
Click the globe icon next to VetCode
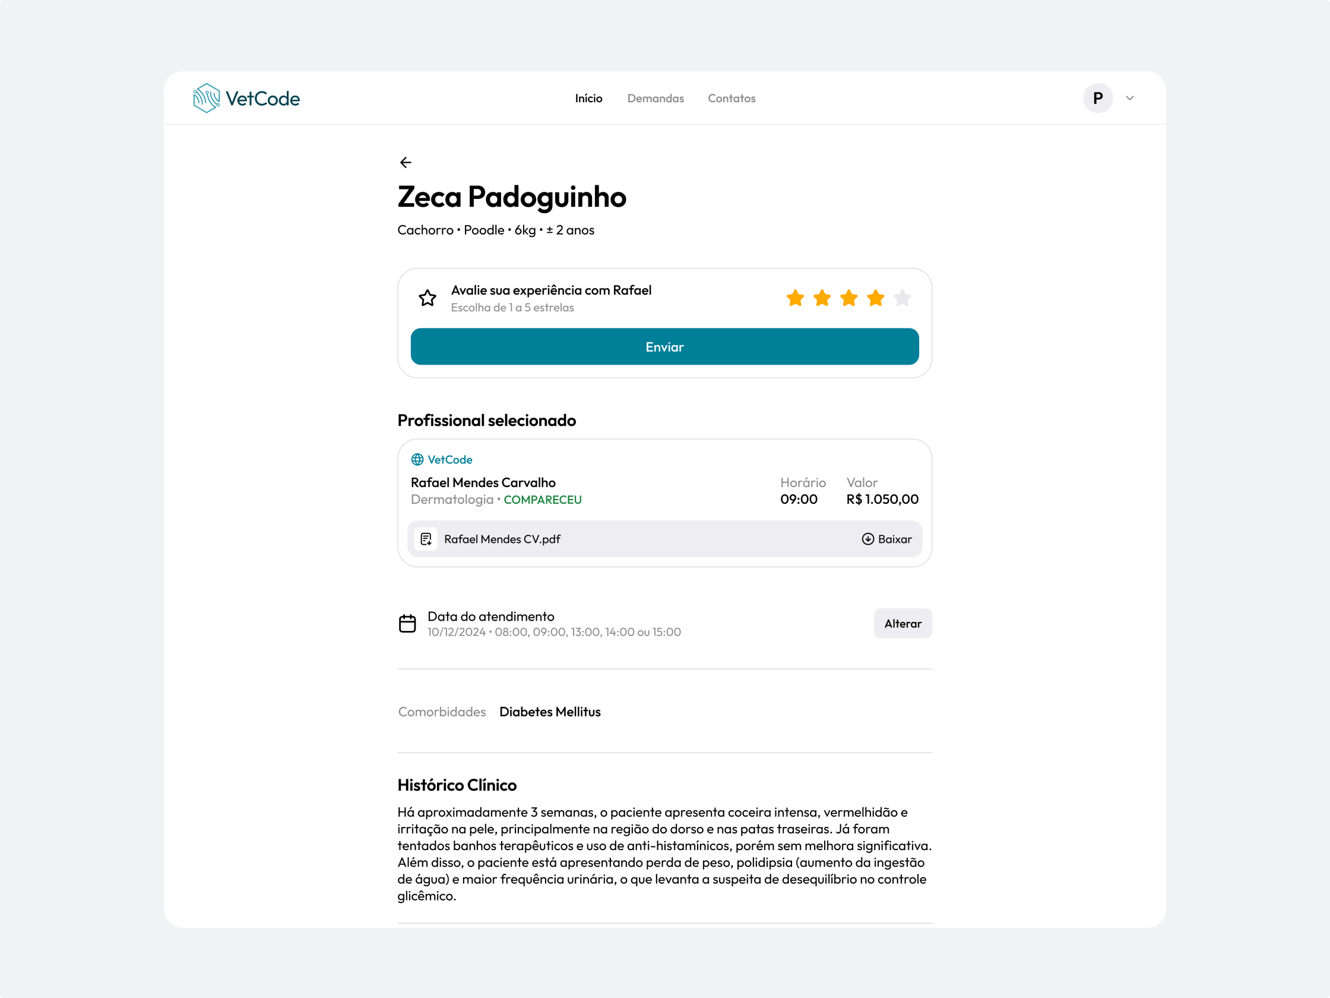click(417, 460)
